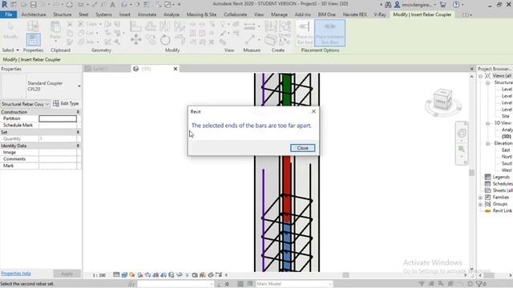The image size is (513, 288).
Task: Click the Visual Style icon in view control bar
Action: coord(124,275)
